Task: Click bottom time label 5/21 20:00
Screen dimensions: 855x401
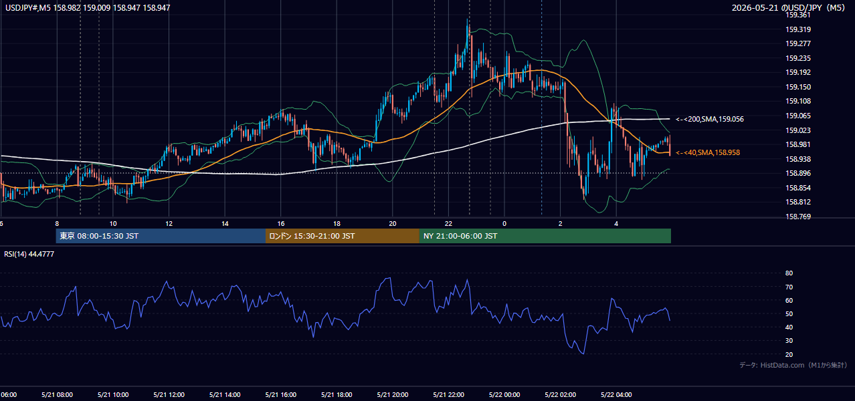Action: (393, 394)
